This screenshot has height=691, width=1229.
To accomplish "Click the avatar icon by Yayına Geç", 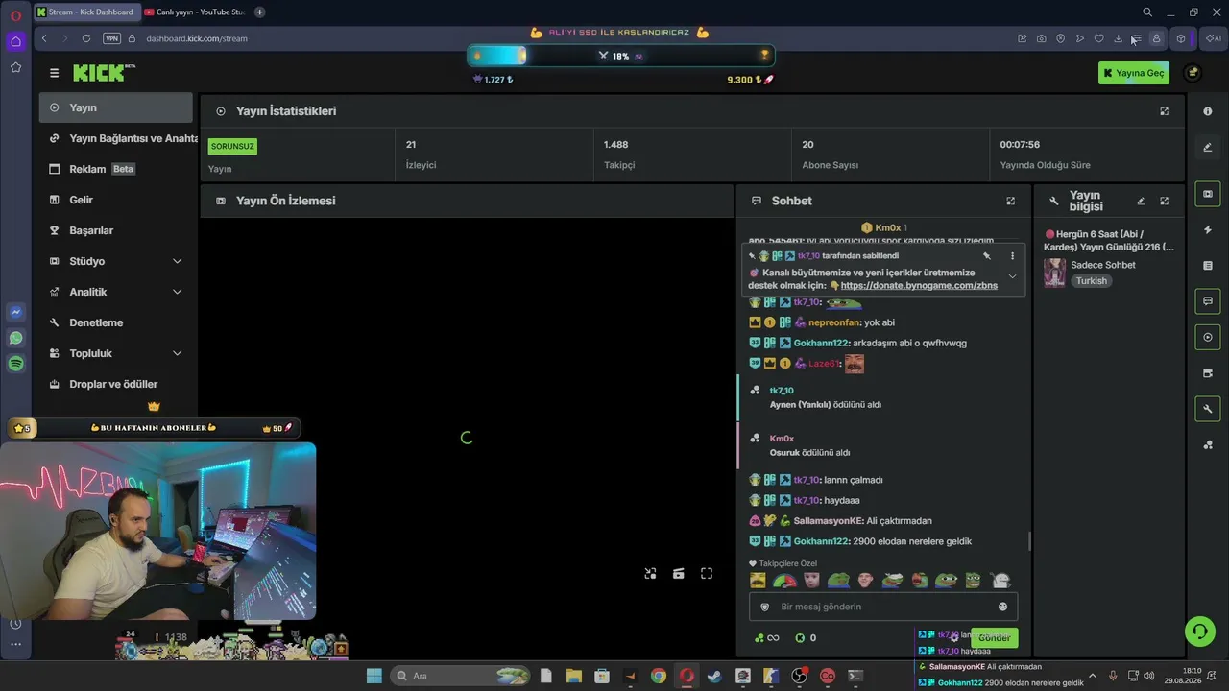I will point(1193,73).
